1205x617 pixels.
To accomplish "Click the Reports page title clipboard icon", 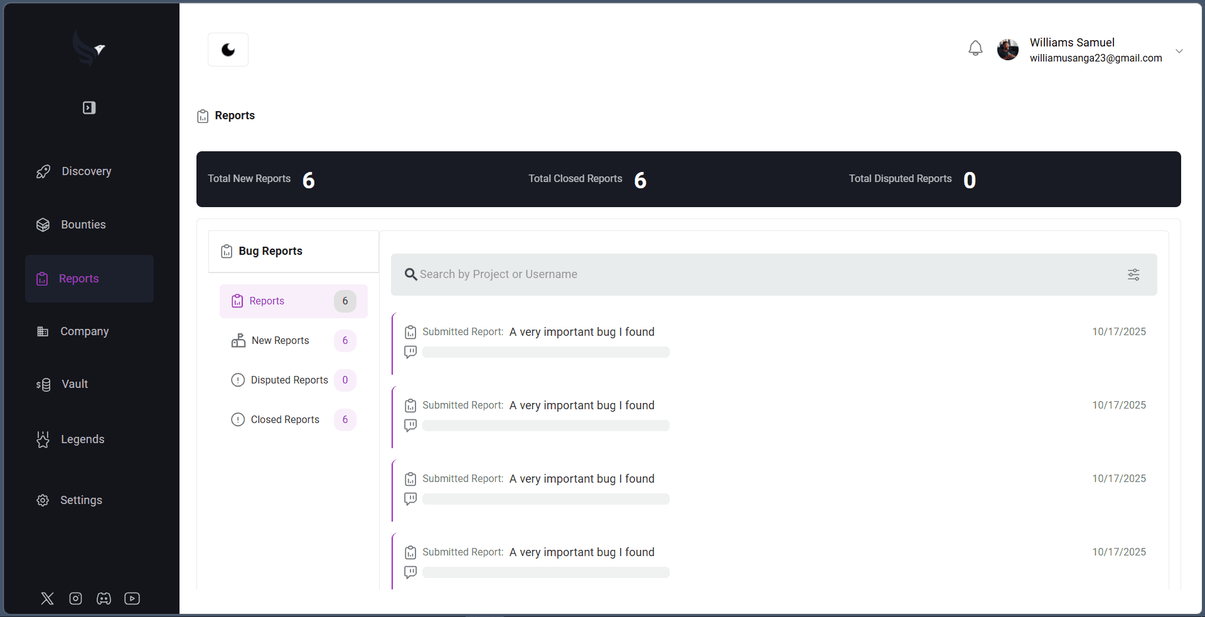I will coord(203,116).
